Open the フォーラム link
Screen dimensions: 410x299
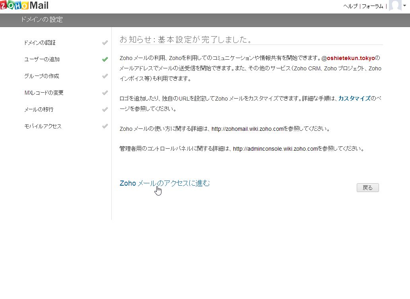point(372,6)
